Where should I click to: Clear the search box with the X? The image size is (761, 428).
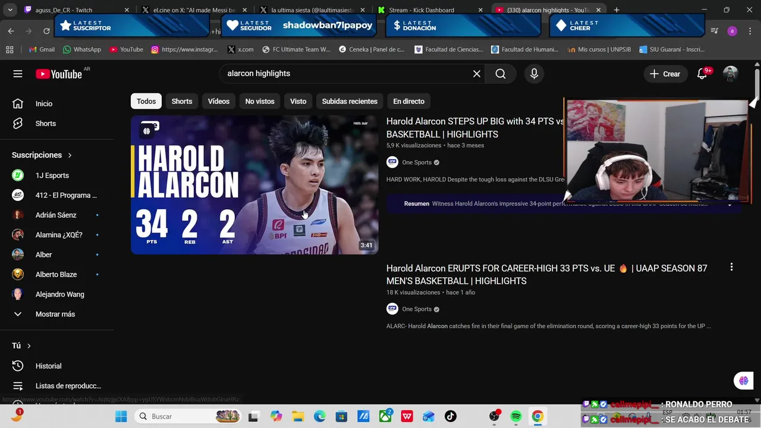tap(477, 74)
